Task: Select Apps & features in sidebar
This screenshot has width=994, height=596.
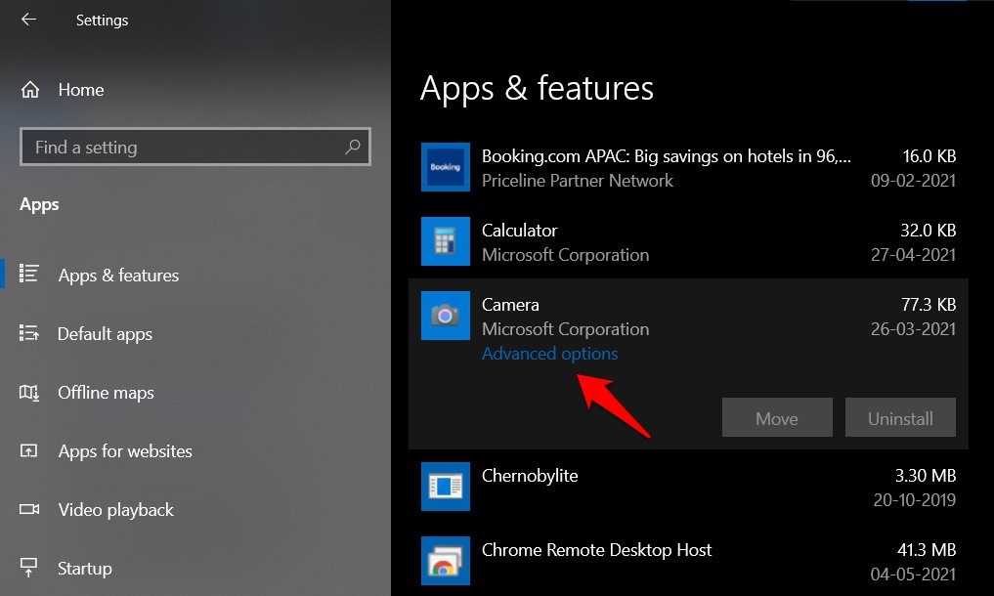Action: point(118,276)
